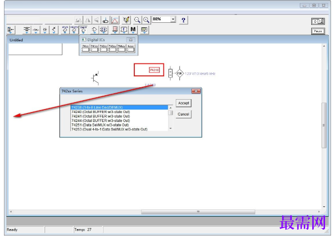This screenshot has width=335, height=238.
Task: Open the Transistors parts bin
Action: (x=54, y=30)
